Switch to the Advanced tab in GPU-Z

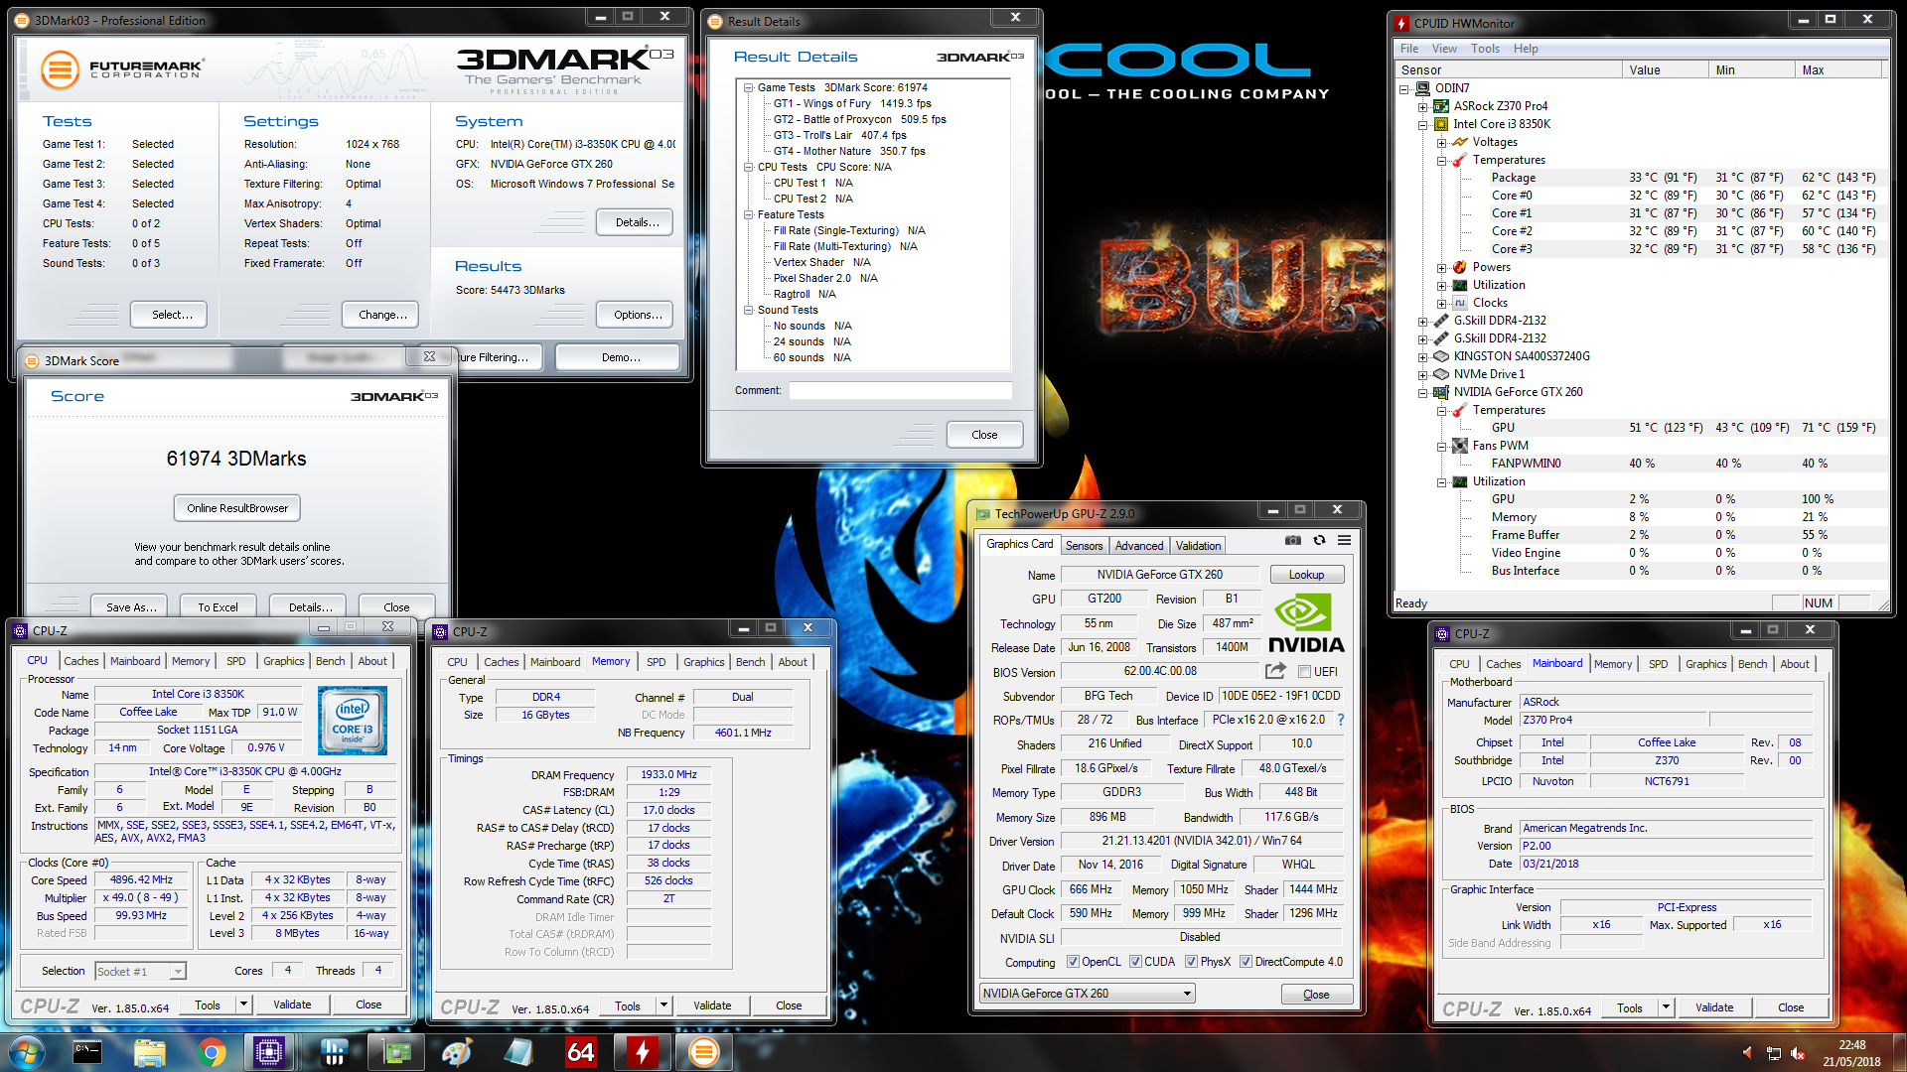[1138, 546]
